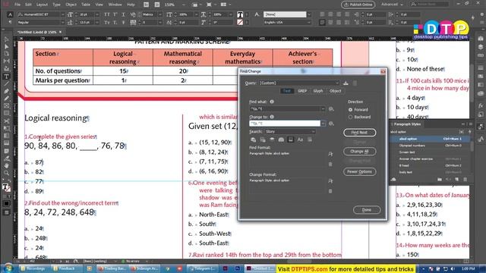Switch to the GREP tab in Find/Change
The height and width of the screenshot is (273, 486).
click(302, 91)
